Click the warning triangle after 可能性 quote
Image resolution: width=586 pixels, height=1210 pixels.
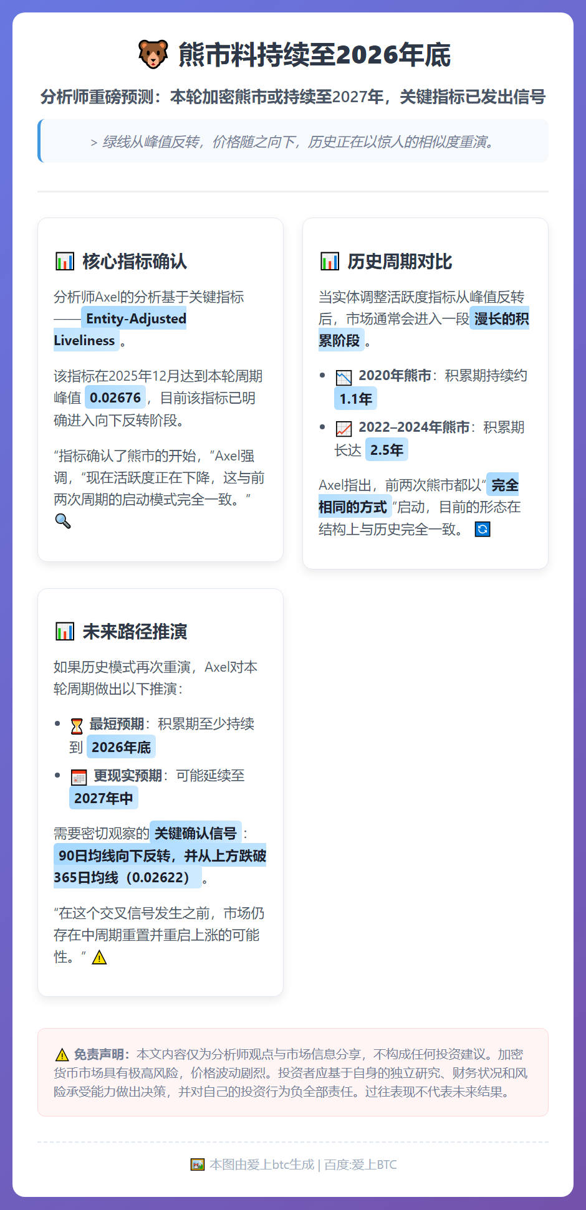click(x=99, y=957)
